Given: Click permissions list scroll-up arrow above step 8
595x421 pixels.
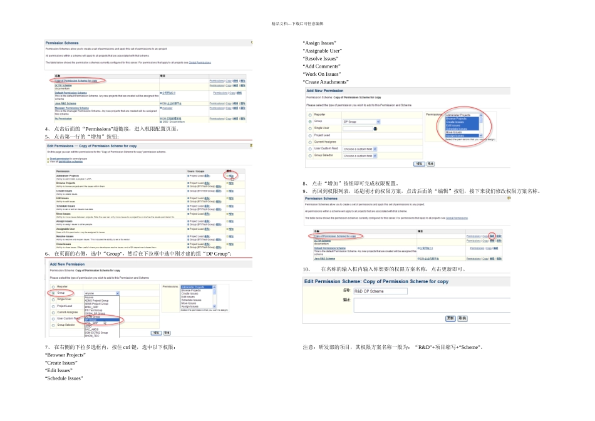Looking at the screenshot, I should point(481,115).
